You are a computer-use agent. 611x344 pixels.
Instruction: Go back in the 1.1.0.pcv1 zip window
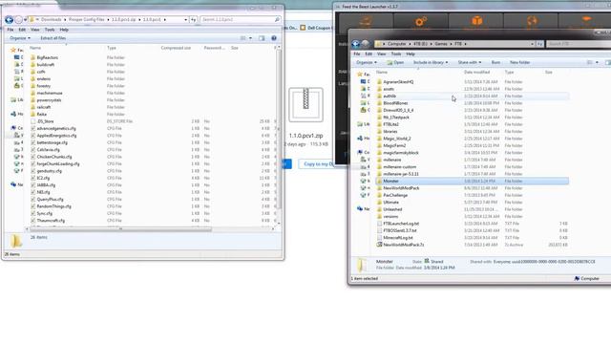pyautogui.click(x=9, y=19)
